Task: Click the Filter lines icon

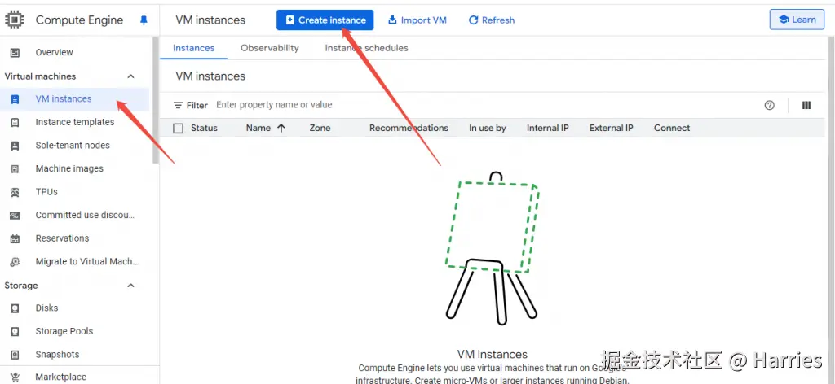Action: 179,105
